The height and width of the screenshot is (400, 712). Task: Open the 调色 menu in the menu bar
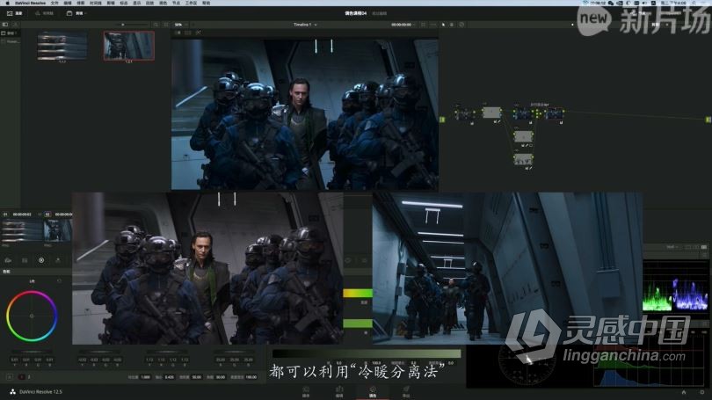pyautogui.click(x=163, y=3)
